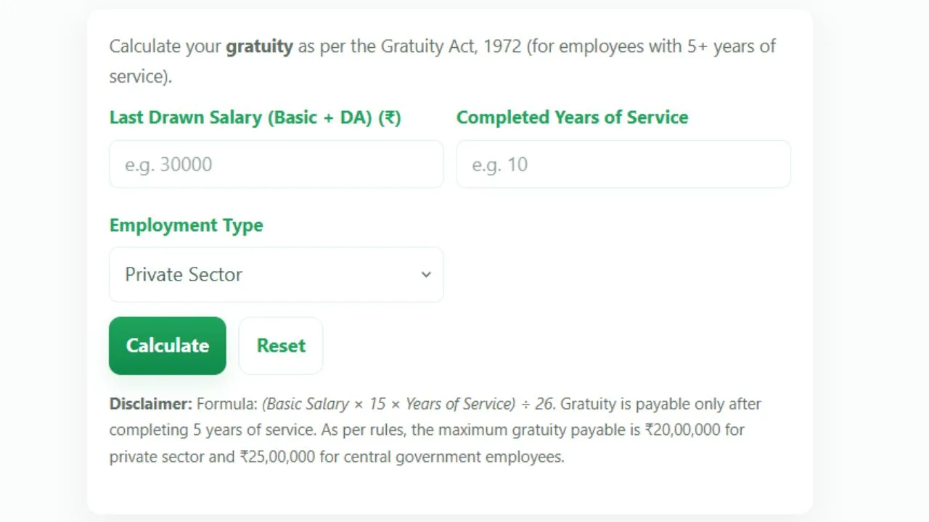Click the Employment Type field label
The image size is (929, 522).
click(186, 225)
